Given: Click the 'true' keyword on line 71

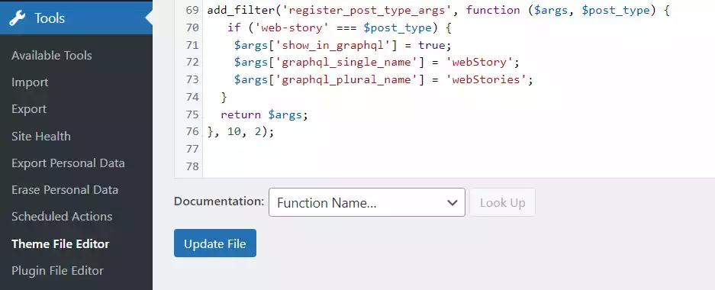Looking at the screenshot, I should [x=431, y=45].
